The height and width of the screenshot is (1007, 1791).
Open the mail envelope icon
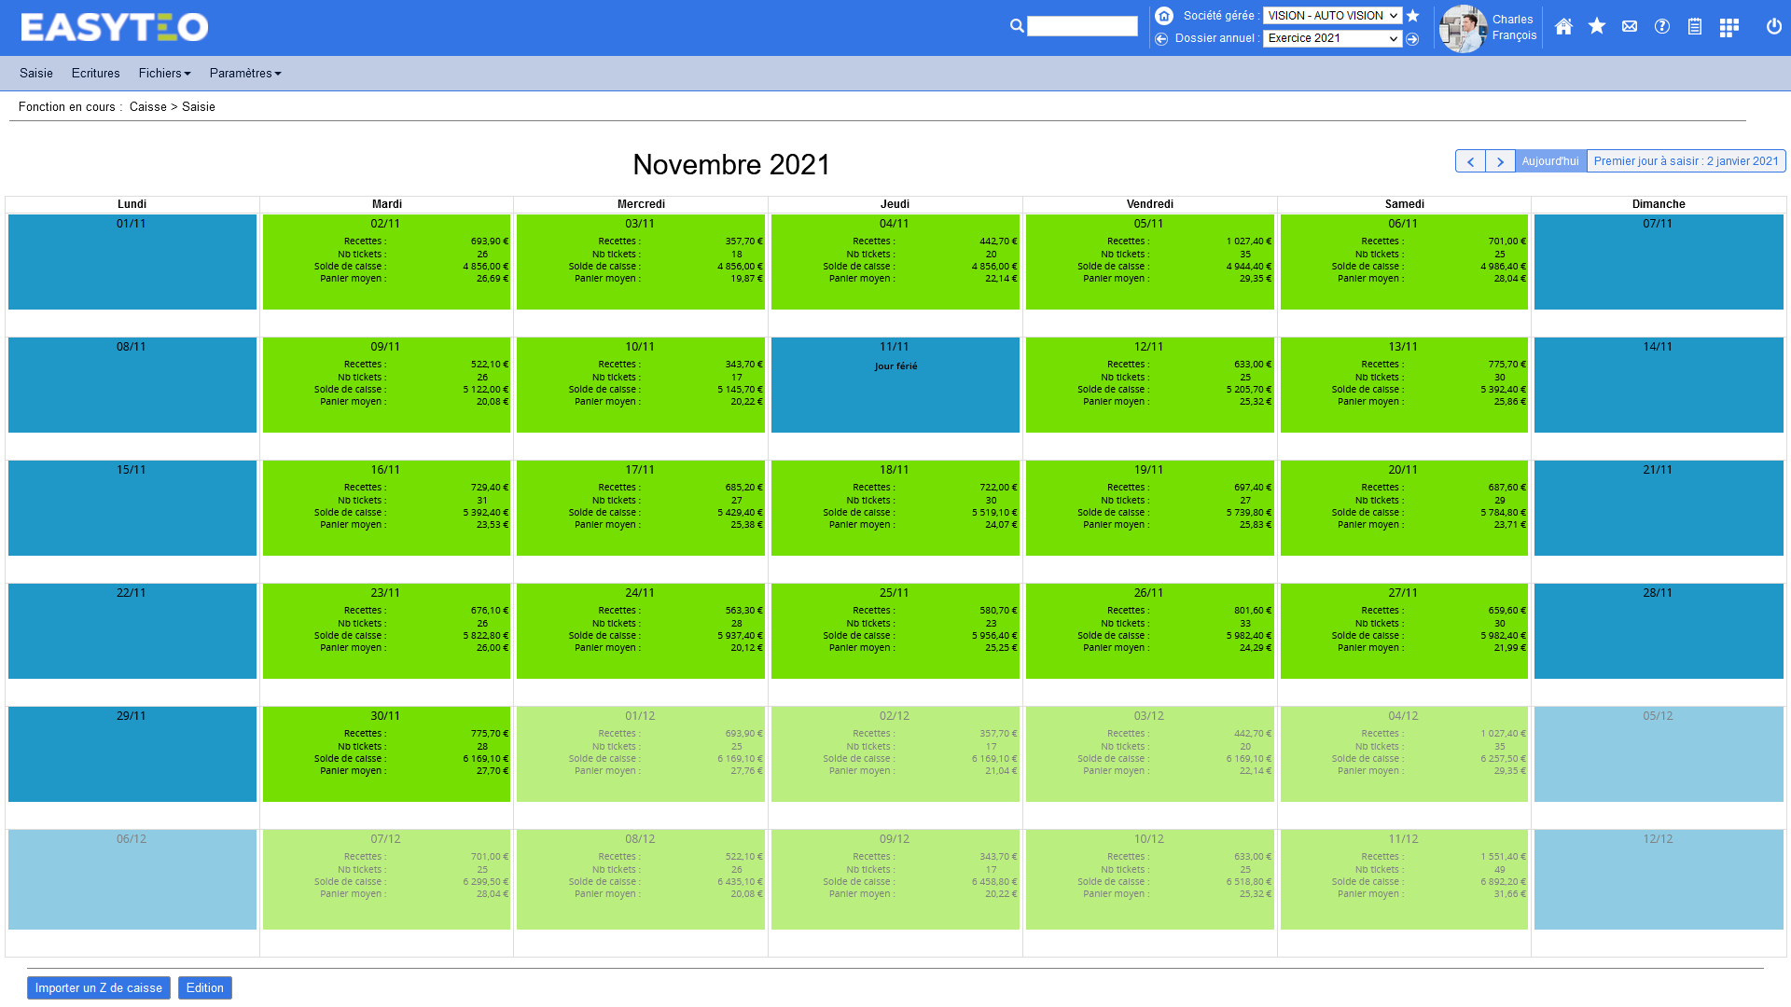point(1630,27)
